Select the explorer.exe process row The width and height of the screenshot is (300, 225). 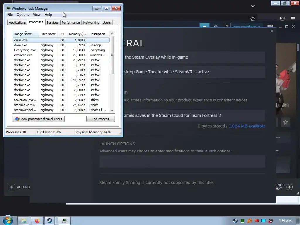point(61,55)
